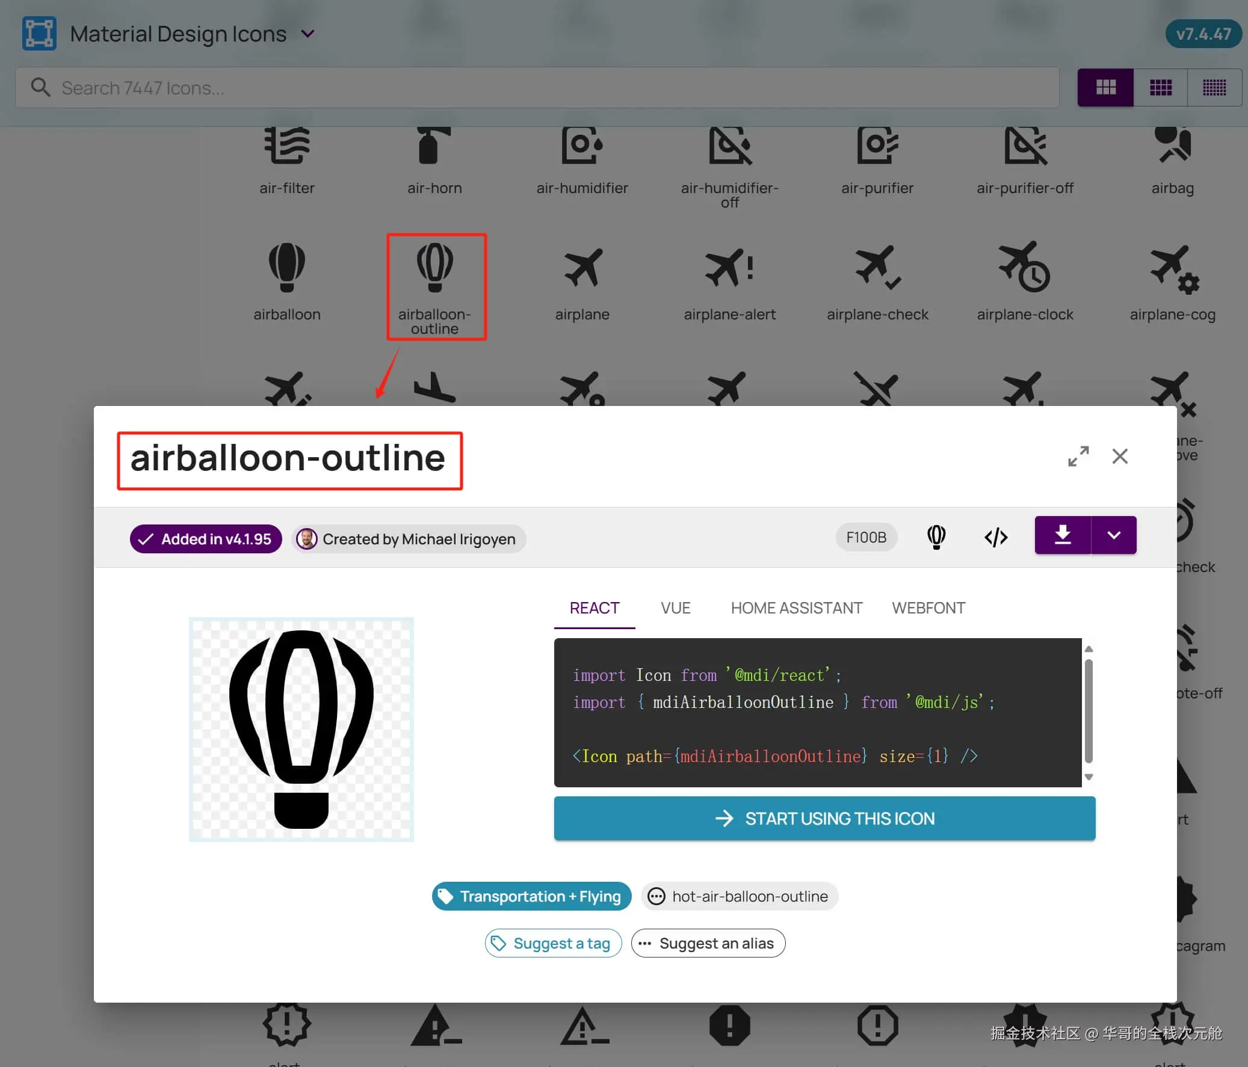The height and width of the screenshot is (1067, 1248).
Task: Click the balloon glyph preview icon in toolbar
Action: 936,537
